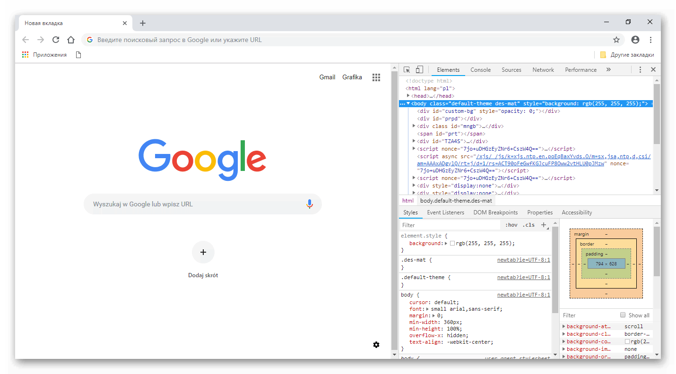The width and height of the screenshot is (676, 374).
Task: Focus the computed styles Filter field
Action: 590,315
